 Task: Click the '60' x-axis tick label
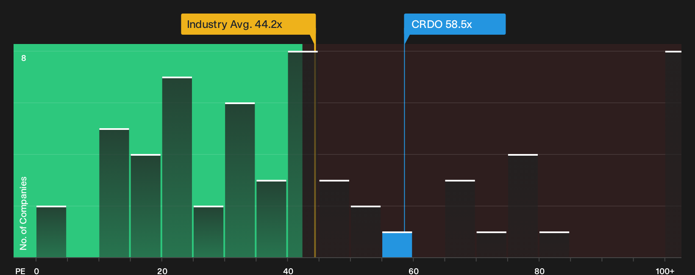pyautogui.click(x=414, y=271)
